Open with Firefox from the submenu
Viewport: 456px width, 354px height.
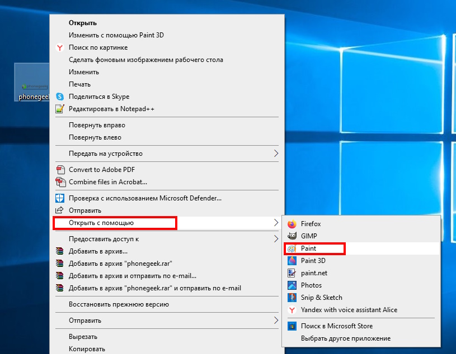click(311, 224)
